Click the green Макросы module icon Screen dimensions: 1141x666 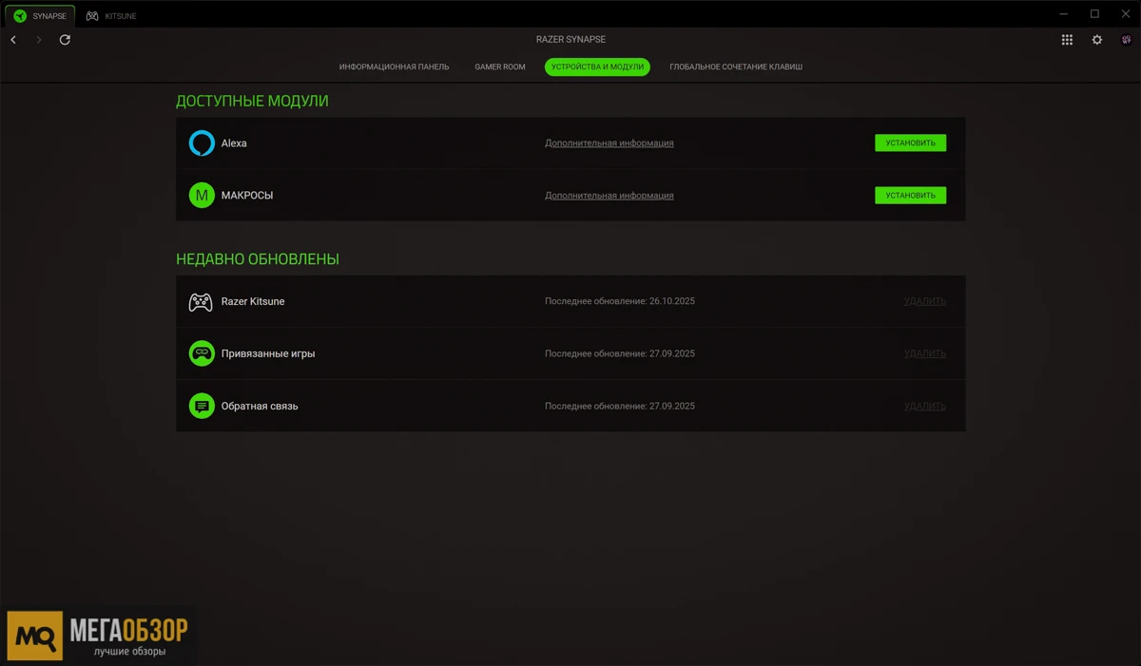(x=202, y=196)
